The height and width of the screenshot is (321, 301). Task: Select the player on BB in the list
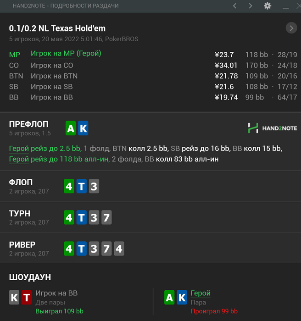[52, 97]
